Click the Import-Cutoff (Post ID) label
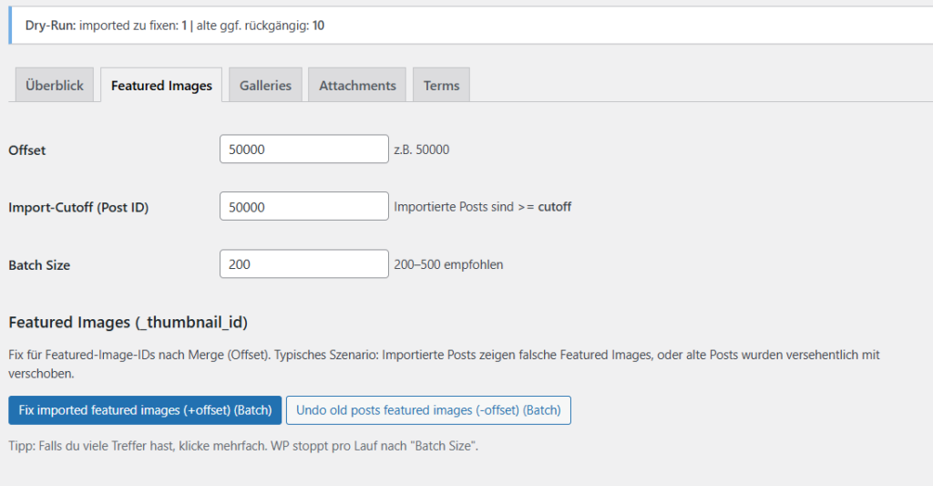Viewport: 933px width, 486px height. pos(78,208)
